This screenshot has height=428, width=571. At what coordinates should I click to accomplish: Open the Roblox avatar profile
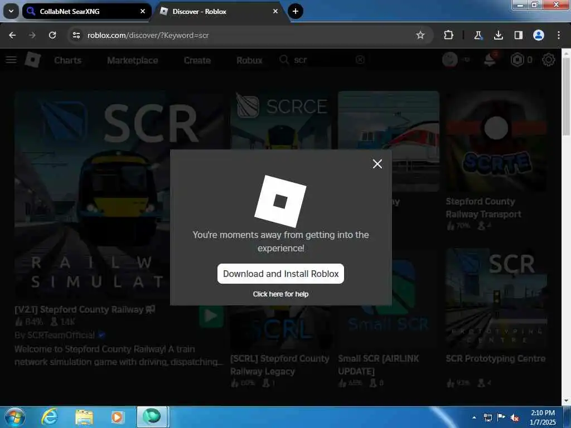tap(450, 60)
